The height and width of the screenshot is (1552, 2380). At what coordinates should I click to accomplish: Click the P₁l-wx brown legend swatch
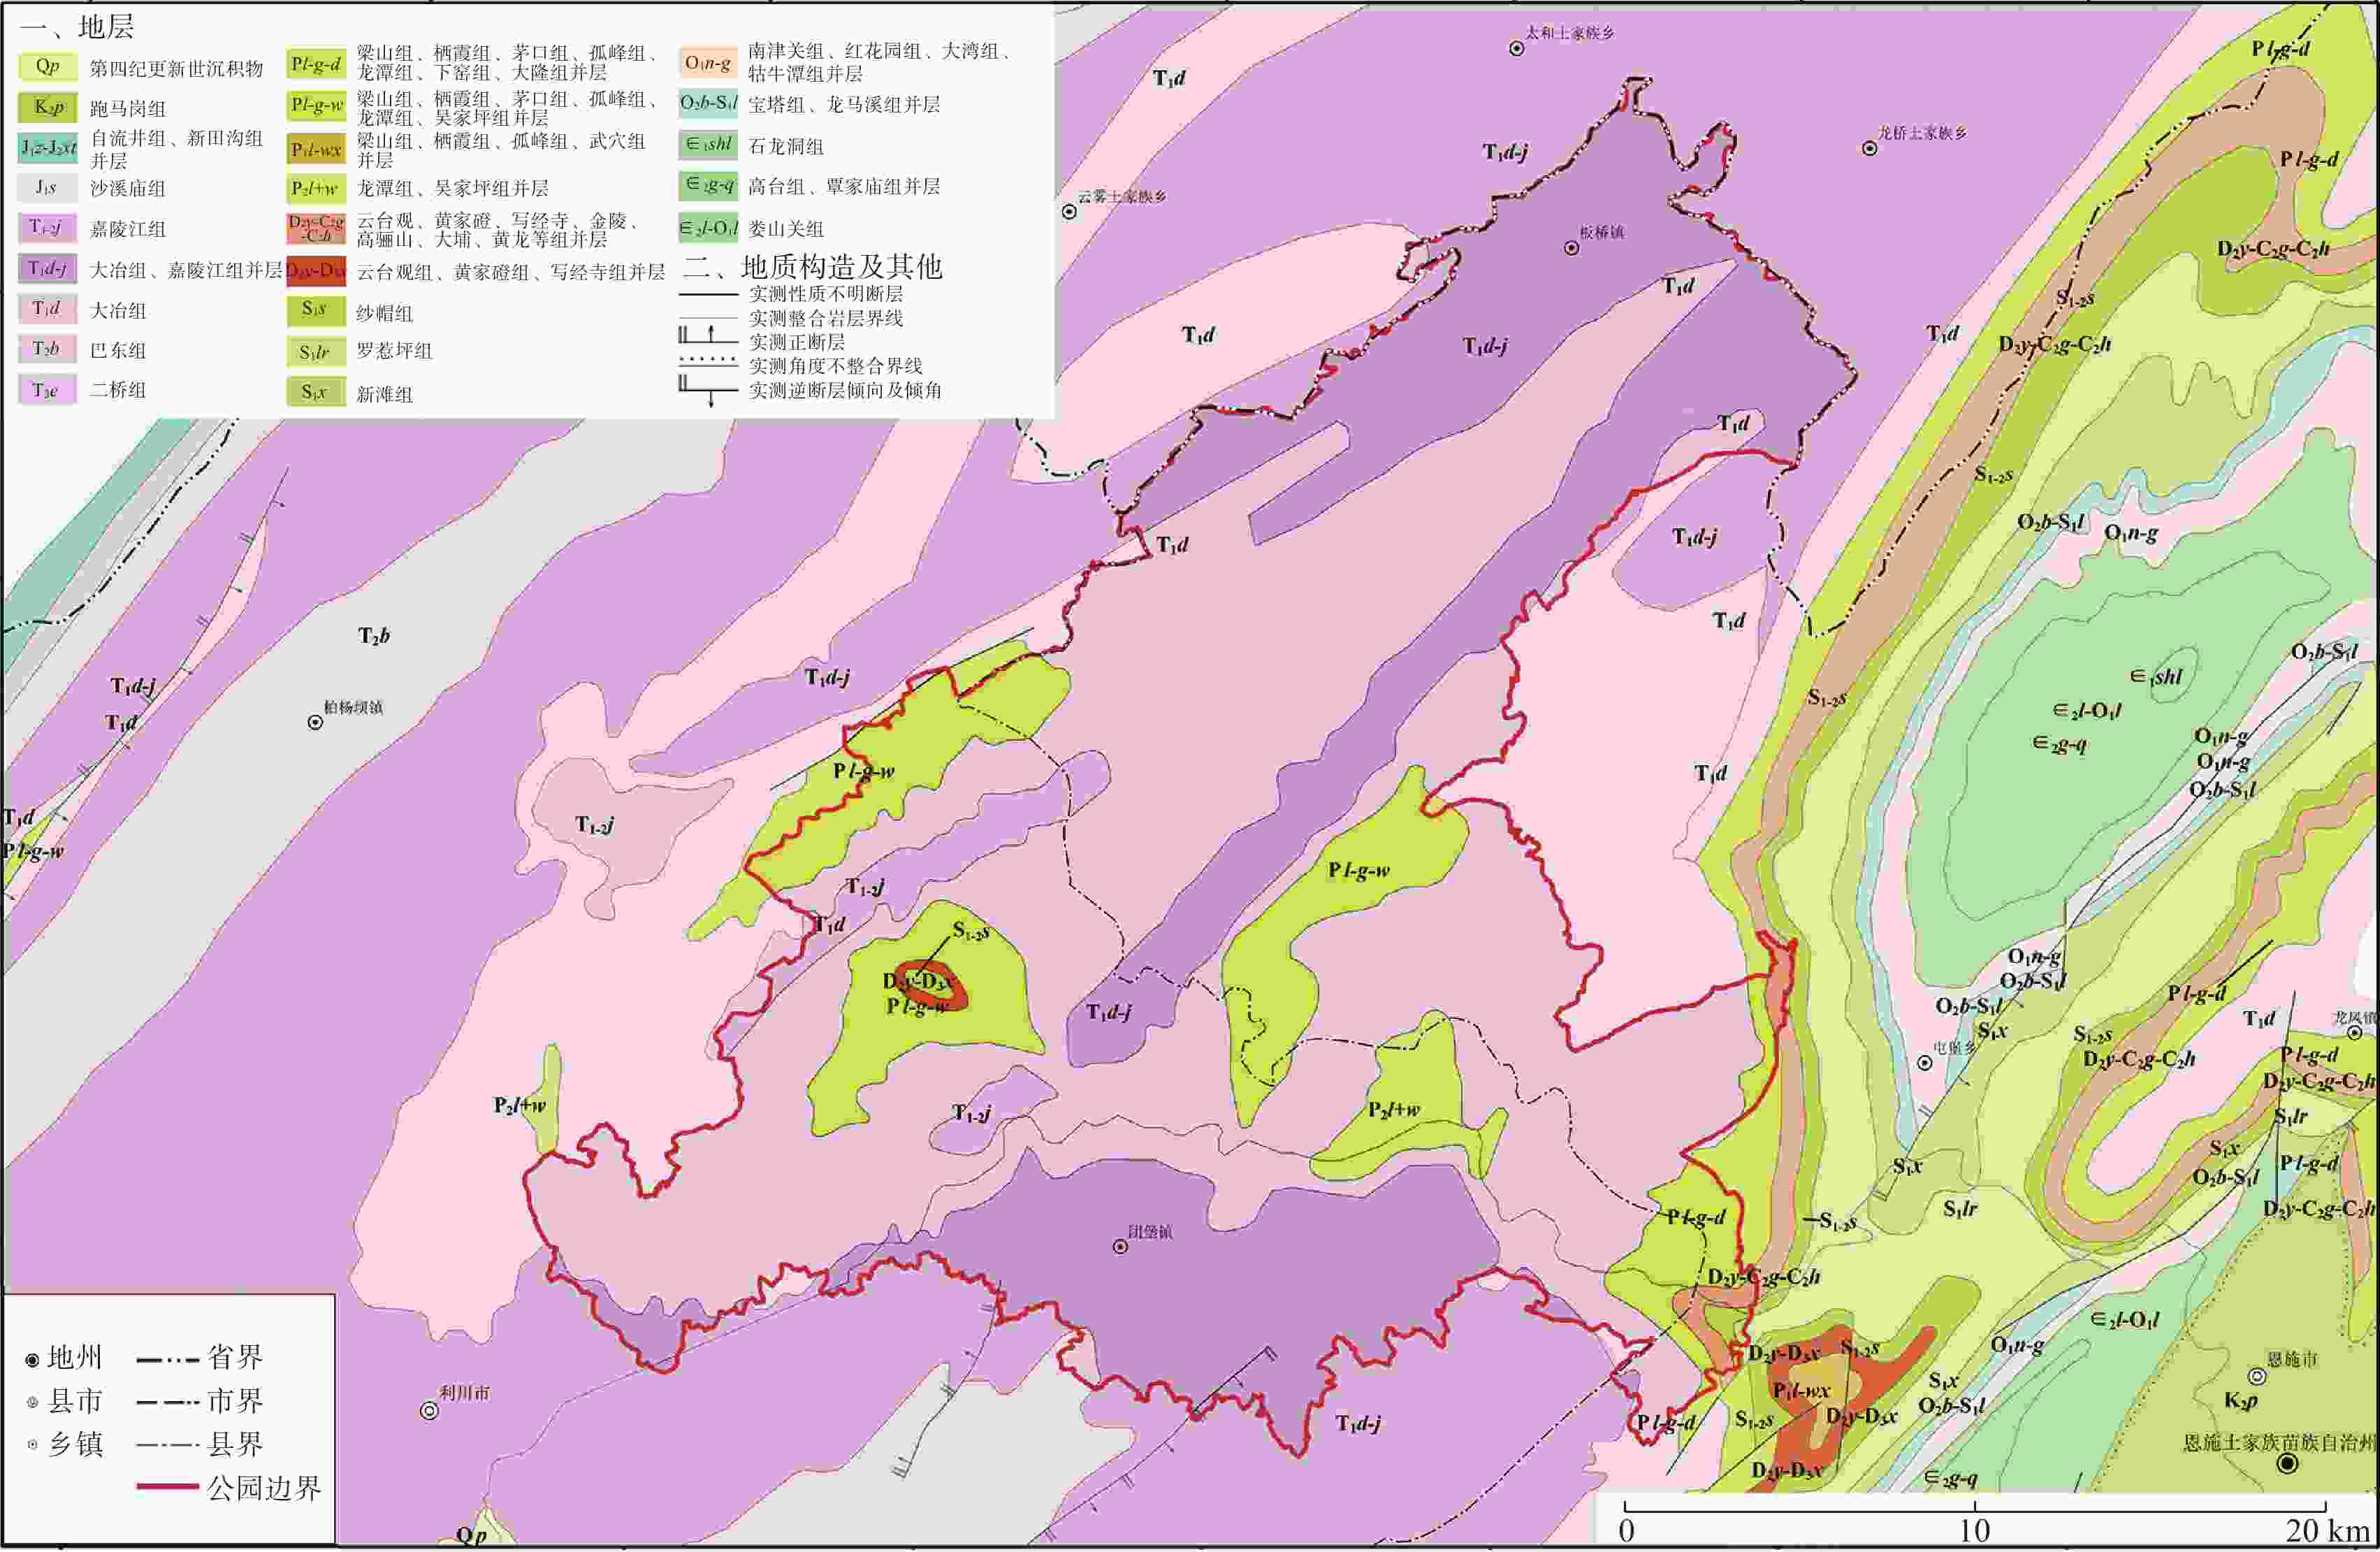316,149
